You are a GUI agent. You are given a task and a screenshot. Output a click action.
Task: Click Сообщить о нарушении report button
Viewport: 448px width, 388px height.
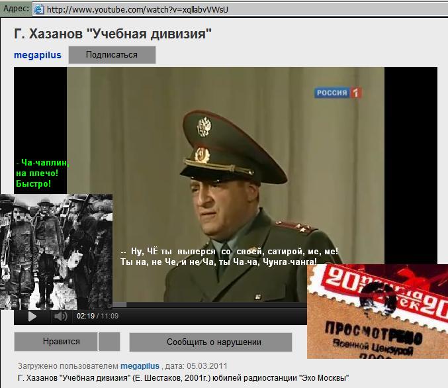pyautogui.click(x=210, y=342)
